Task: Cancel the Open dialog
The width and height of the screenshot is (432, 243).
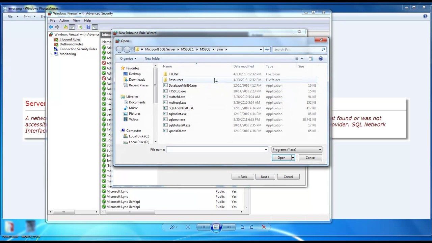Action: click(x=310, y=158)
